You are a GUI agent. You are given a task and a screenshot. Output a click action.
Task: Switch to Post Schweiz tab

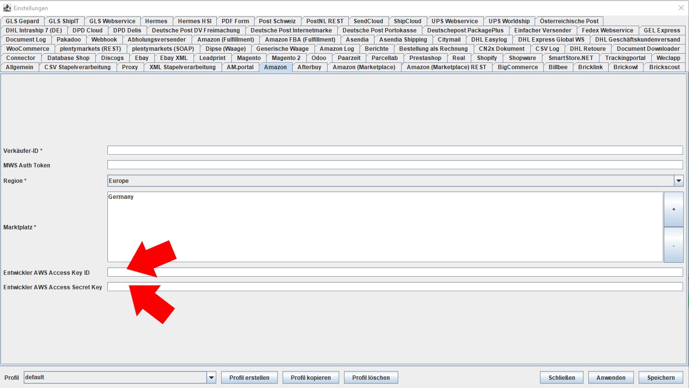(x=277, y=21)
